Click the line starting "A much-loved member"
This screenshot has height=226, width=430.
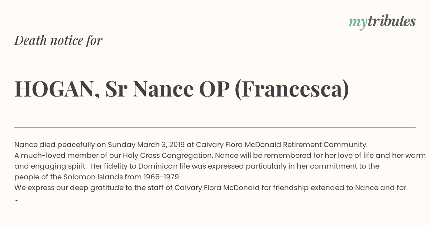[x=220, y=156]
